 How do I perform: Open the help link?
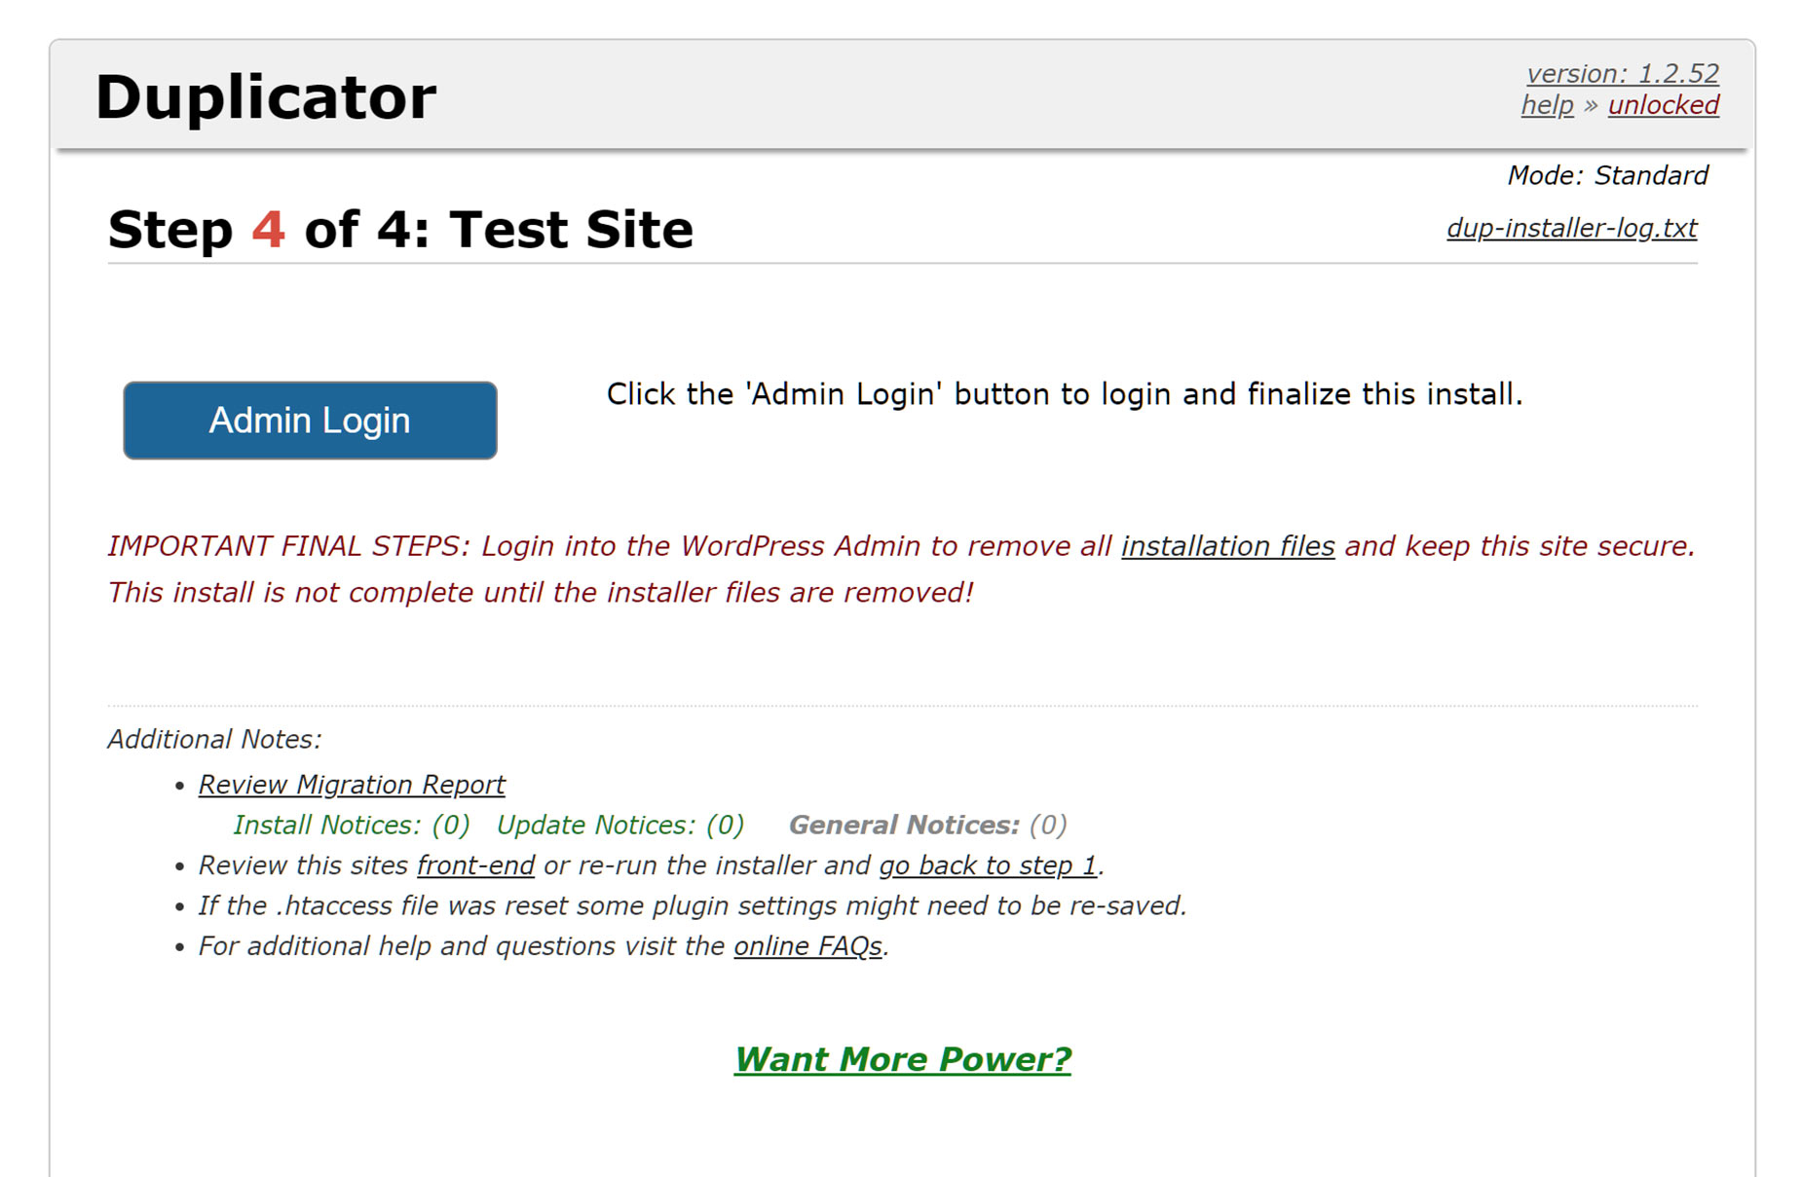[x=1546, y=104]
